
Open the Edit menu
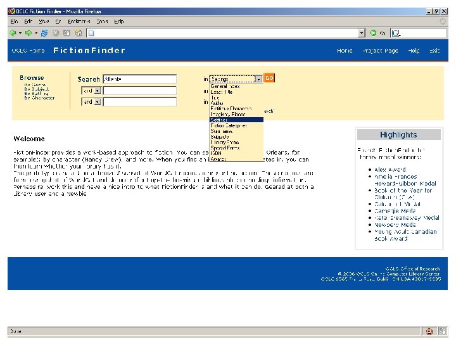pyautogui.click(x=28, y=22)
